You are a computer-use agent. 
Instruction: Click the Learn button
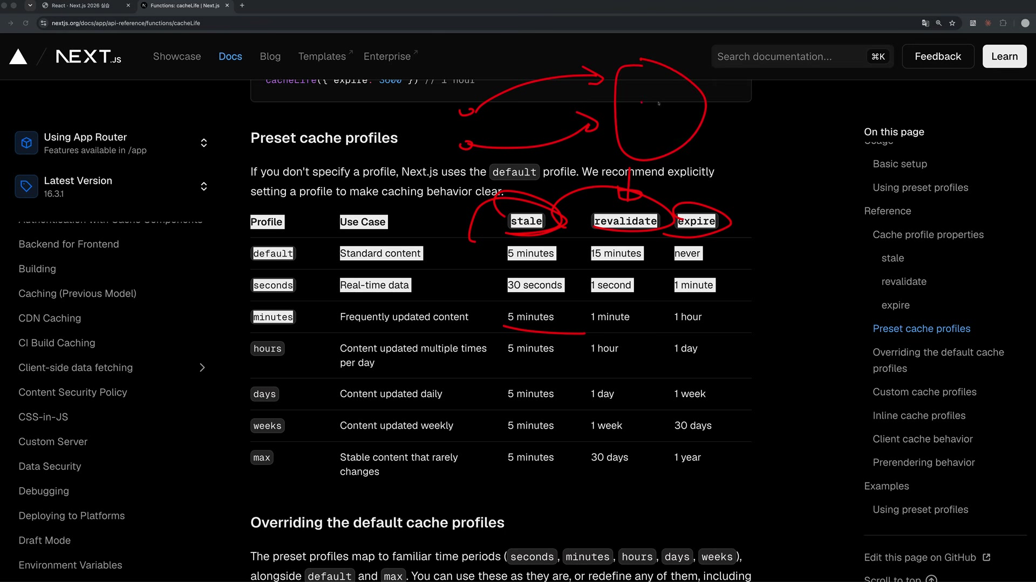pos(1004,57)
